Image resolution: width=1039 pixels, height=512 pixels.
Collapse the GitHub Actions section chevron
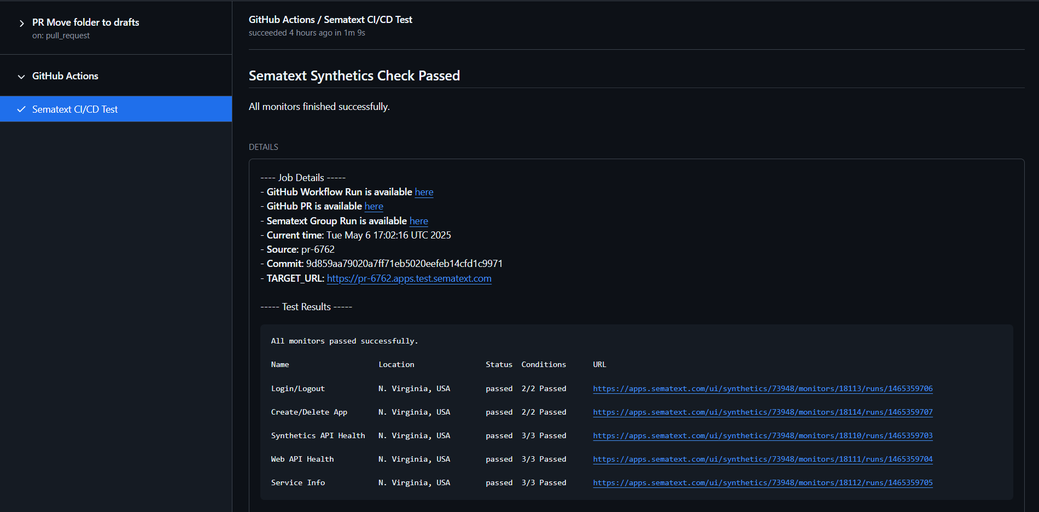[21, 77]
